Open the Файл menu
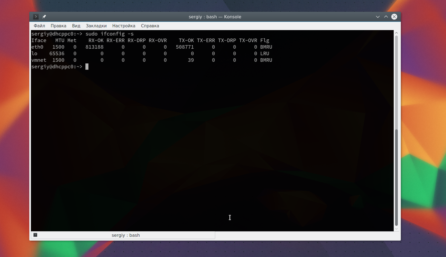The height and width of the screenshot is (257, 446). (x=39, y=26)
